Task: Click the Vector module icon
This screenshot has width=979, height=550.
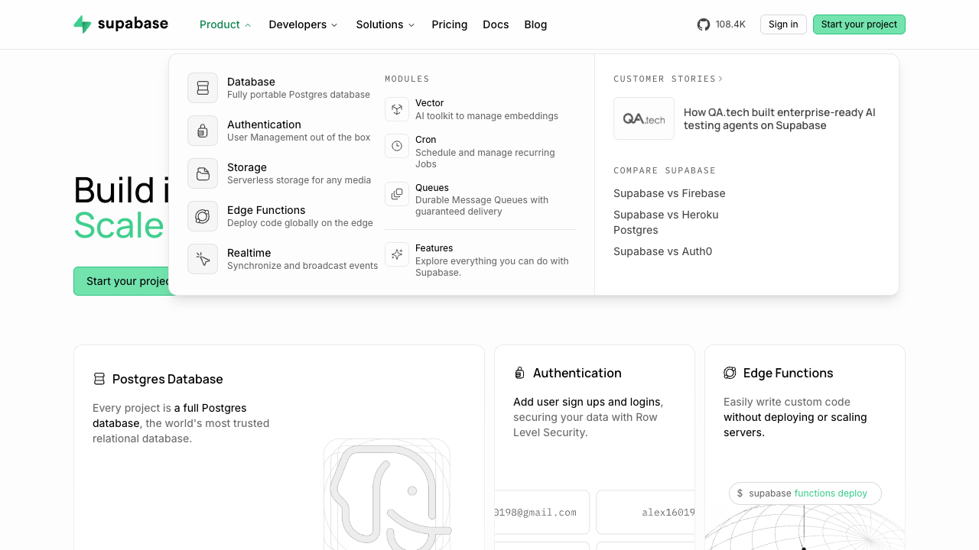Action: (397, 109)
